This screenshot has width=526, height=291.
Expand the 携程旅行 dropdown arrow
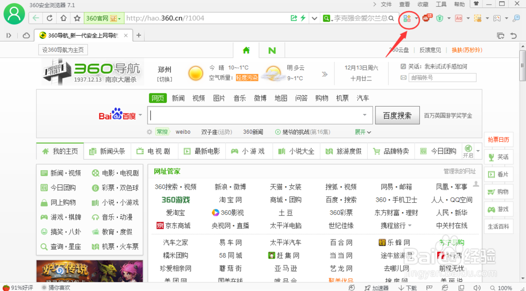pos(410,226)
